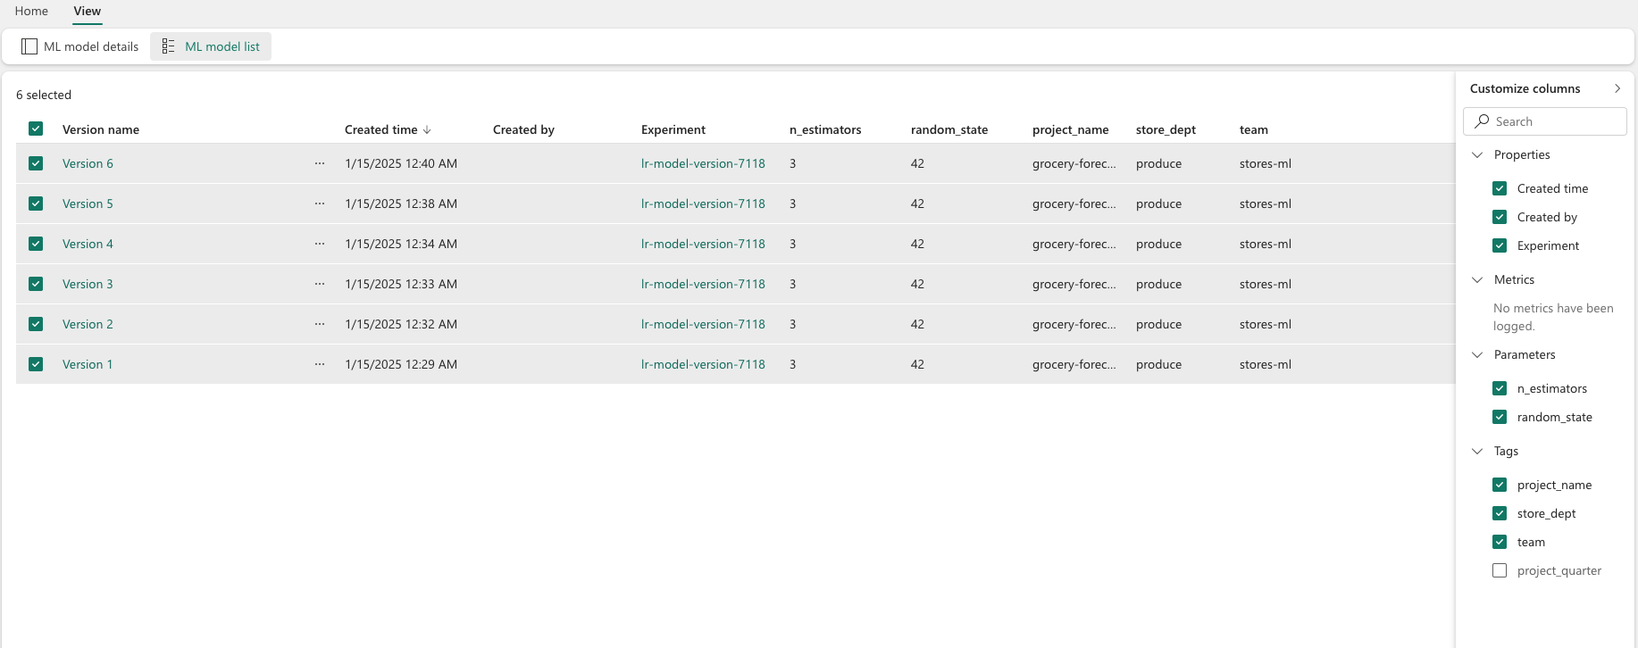Screen dimensions: 1638x648
Task: Collapse the Parameters section
Action: [x=1477, y=354]
